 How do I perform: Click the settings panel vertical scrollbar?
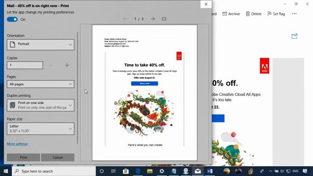pos(77,88)
